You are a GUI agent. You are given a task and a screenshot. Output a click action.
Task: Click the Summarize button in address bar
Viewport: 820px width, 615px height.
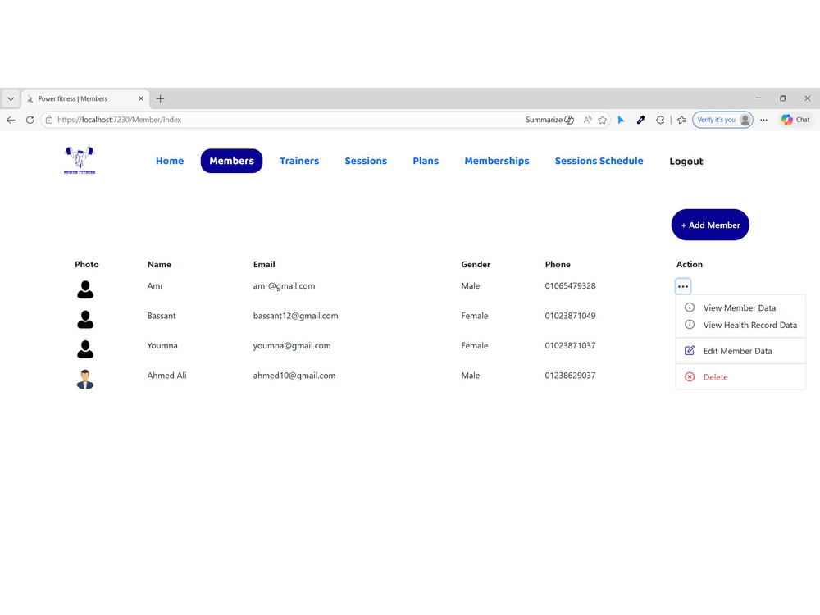coord(549,120)
